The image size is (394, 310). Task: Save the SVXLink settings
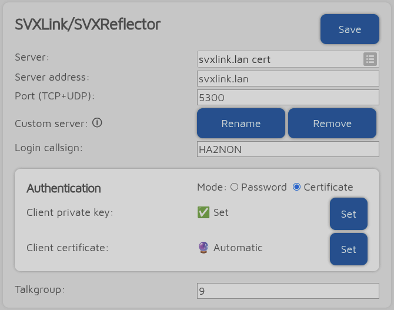349,29
